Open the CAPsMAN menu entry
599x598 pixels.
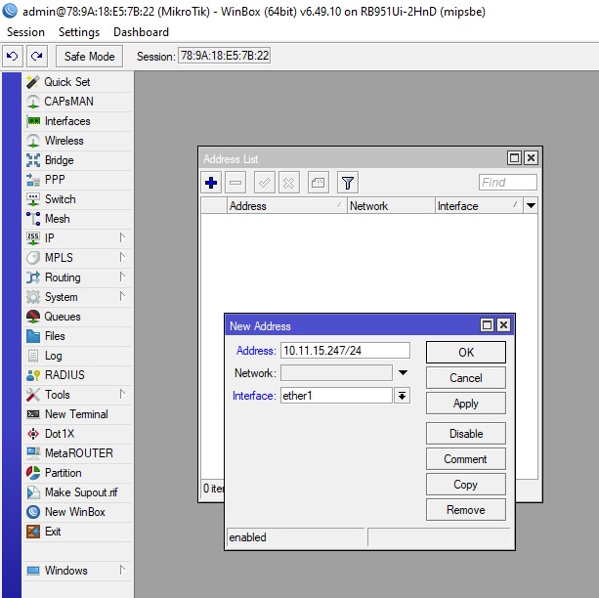click(x=78, y=102)
